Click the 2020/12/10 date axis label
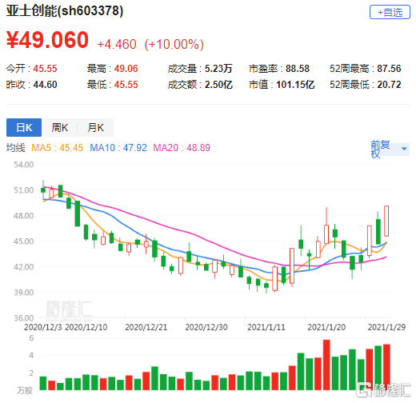416x403 pixels. tap(86, 327)
